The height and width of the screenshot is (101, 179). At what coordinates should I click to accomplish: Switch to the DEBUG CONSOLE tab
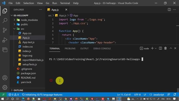102,49
